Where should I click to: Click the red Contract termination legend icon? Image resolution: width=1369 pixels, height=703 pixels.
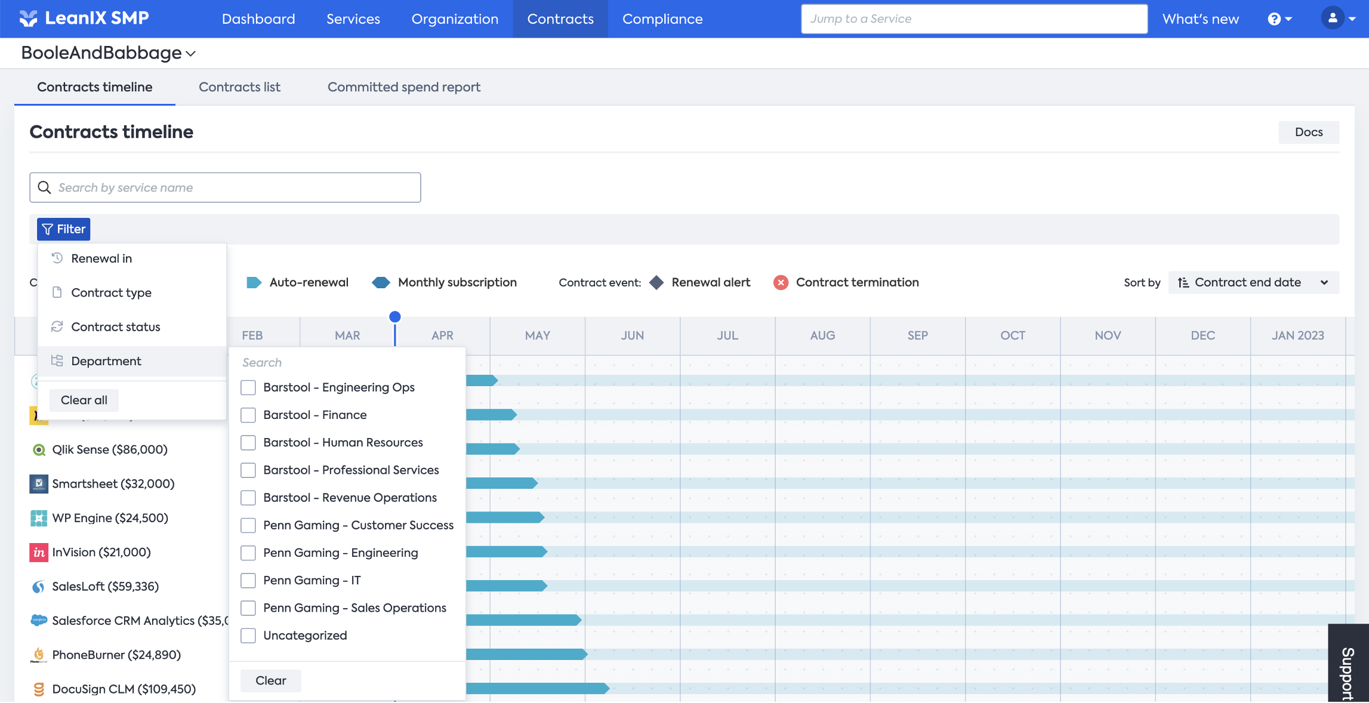(x=781, y=283)
